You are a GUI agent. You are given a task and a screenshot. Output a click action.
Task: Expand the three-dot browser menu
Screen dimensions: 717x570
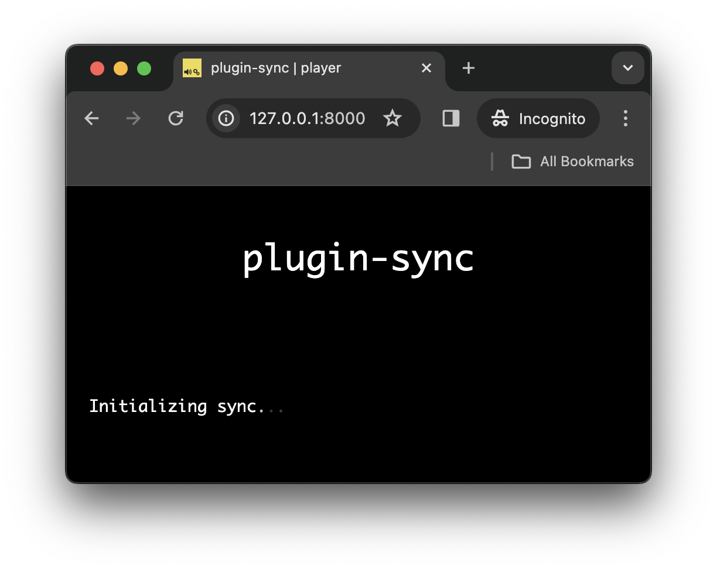pyautogui.click(x=625, y=118)
